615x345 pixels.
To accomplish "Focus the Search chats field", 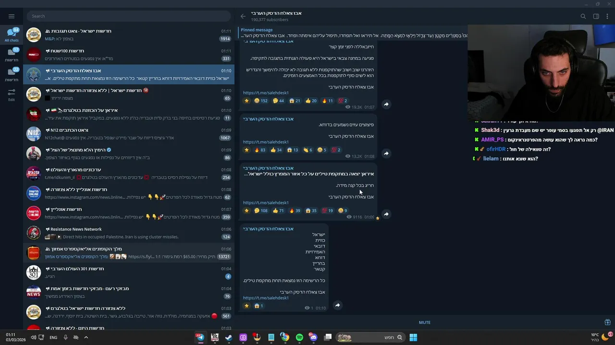I will click(x=129, y=16).
